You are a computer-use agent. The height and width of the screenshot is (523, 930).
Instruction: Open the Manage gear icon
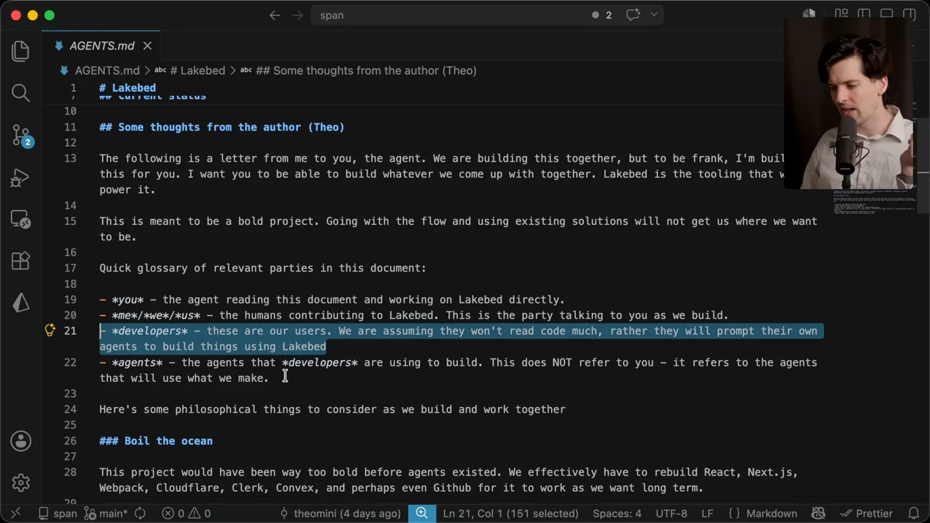coord(21,482)
